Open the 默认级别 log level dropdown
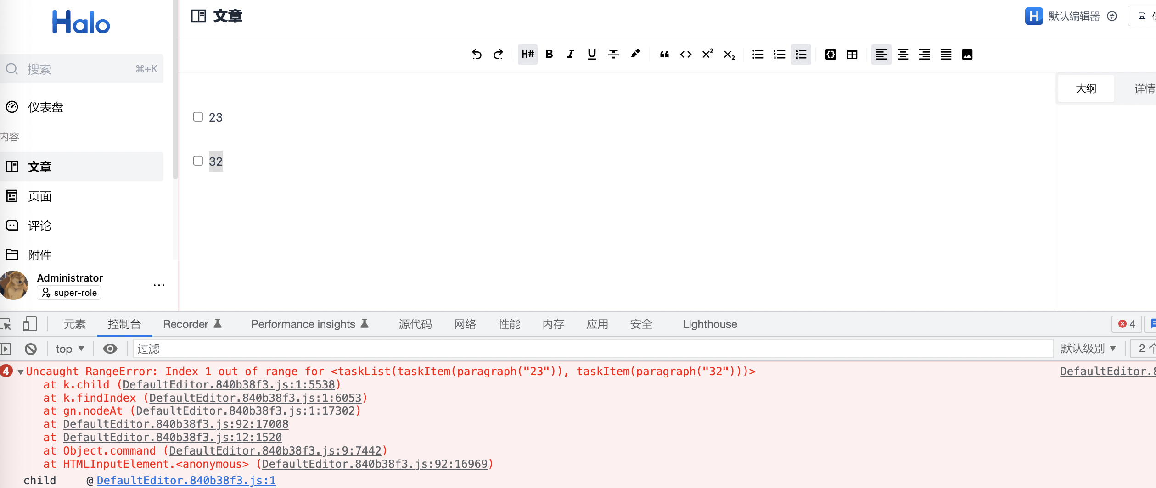The image size is (1156, 488). pyautogui.click(x=1088, y=349)
